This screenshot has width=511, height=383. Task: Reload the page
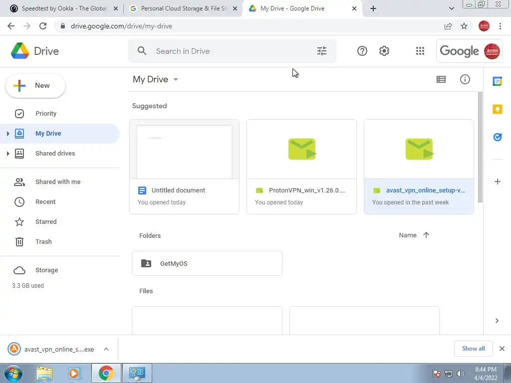[43, 26]
